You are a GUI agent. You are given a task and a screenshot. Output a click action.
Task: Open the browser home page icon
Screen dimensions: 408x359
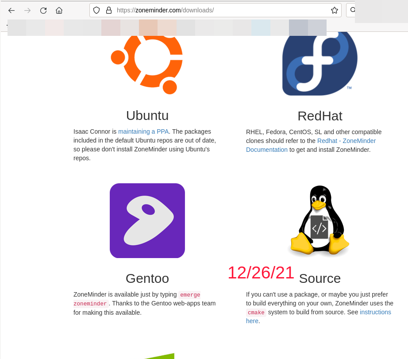click(59, 10)
